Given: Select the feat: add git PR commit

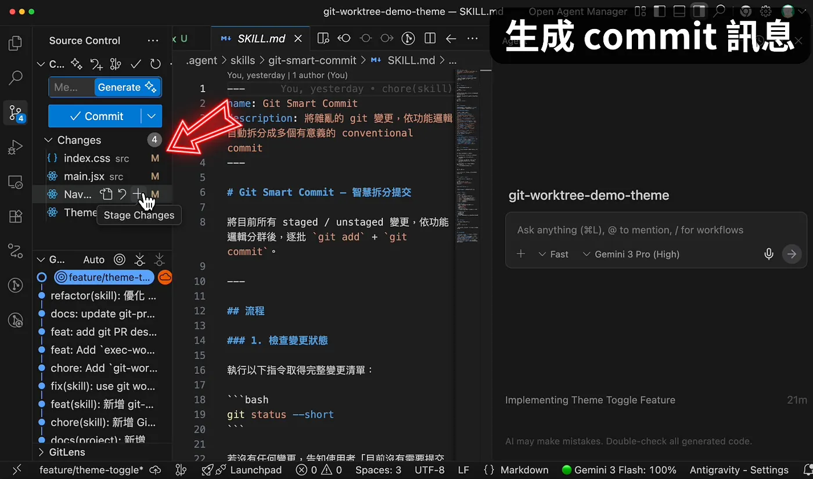Looking at the screenshot, I should click(x=102, y=332).
